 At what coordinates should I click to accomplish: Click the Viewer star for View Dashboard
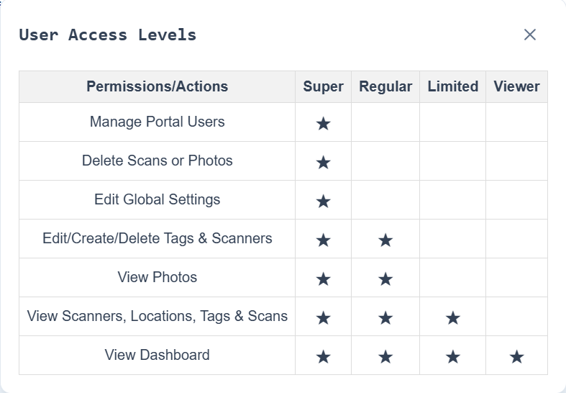(x=516, y=356)
